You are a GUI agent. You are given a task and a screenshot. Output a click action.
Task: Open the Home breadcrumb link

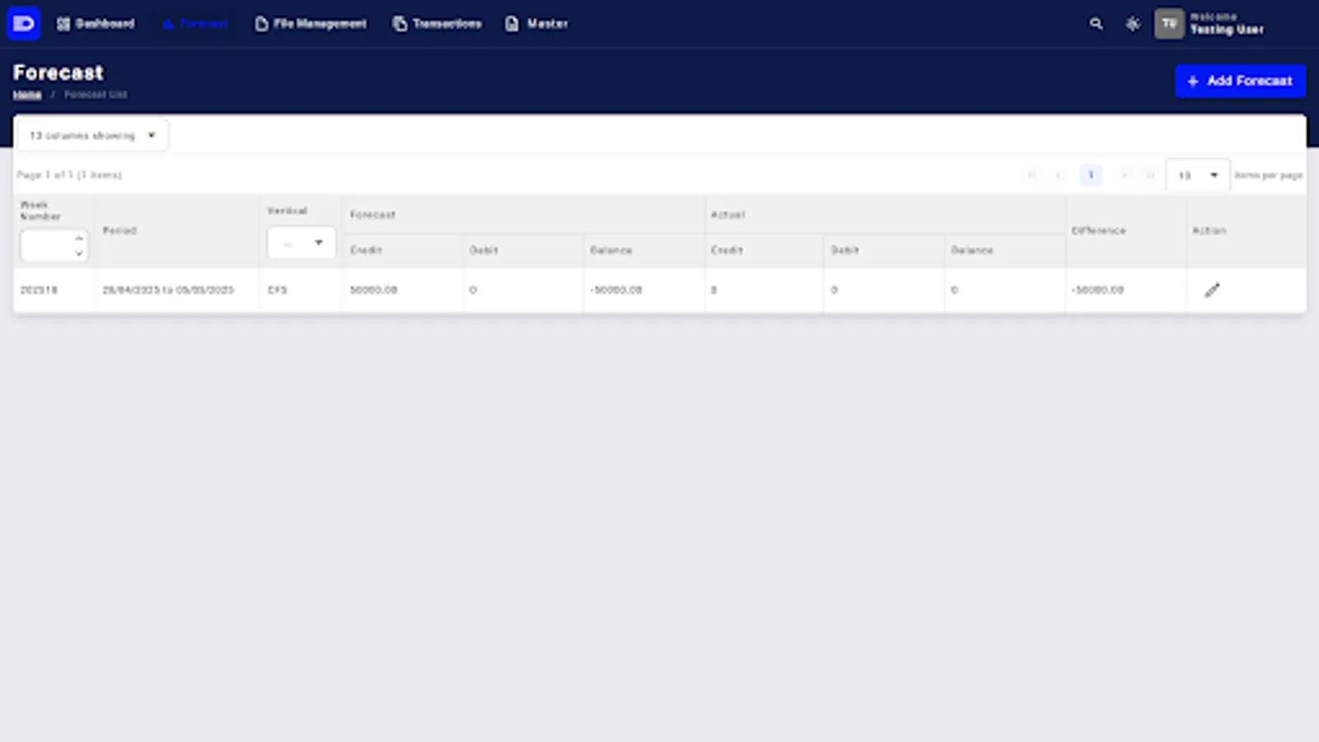pyautogui.click(x=26, y=94)
